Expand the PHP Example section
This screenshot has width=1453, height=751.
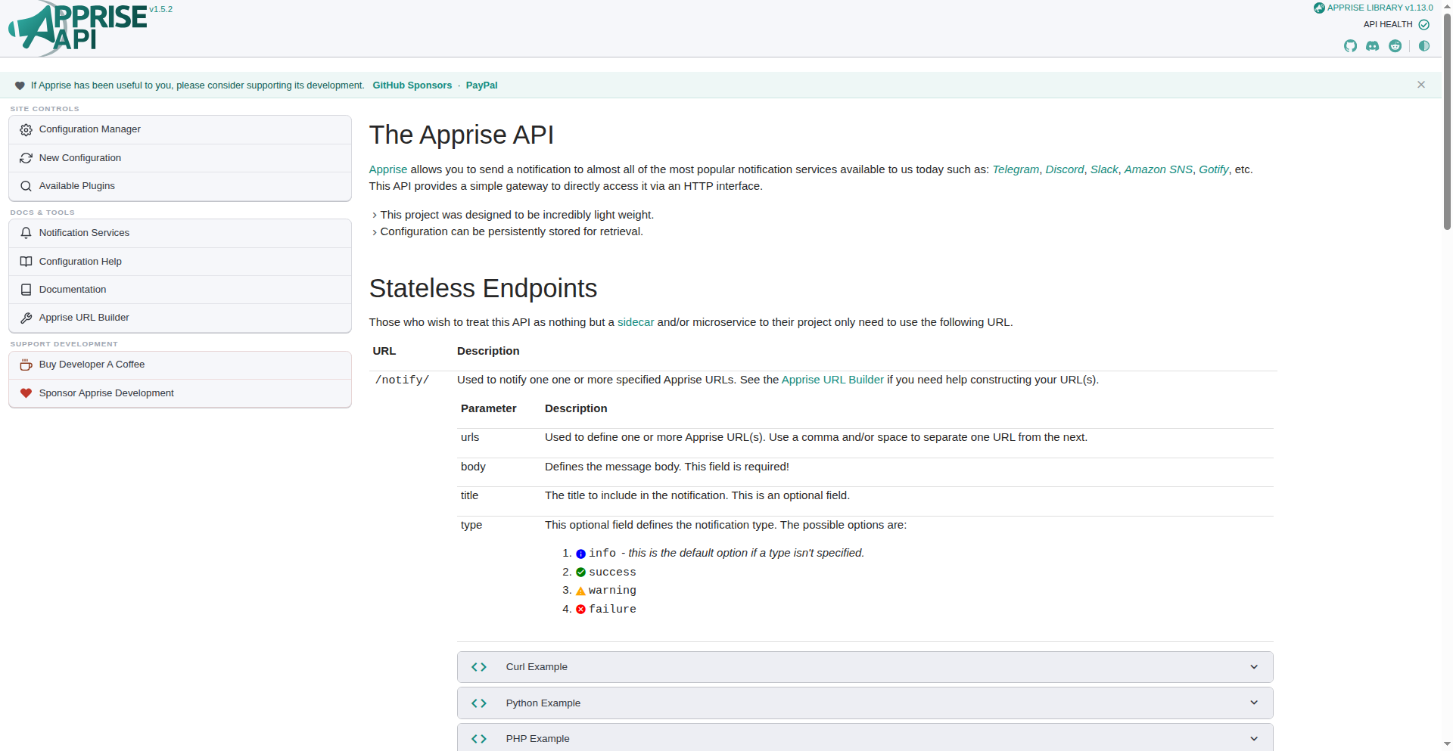tap(865, 738)
